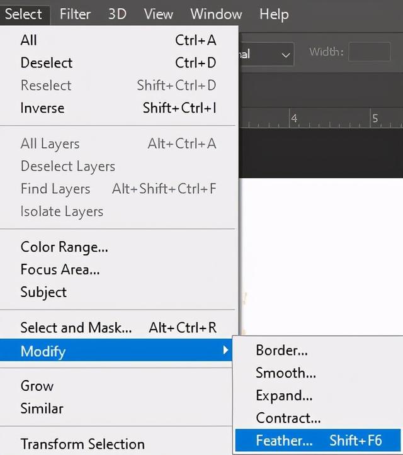This screenshot has width=403, height=455.
Task: Choose Feather from the Modify submenu
Action: pos(317,440)
